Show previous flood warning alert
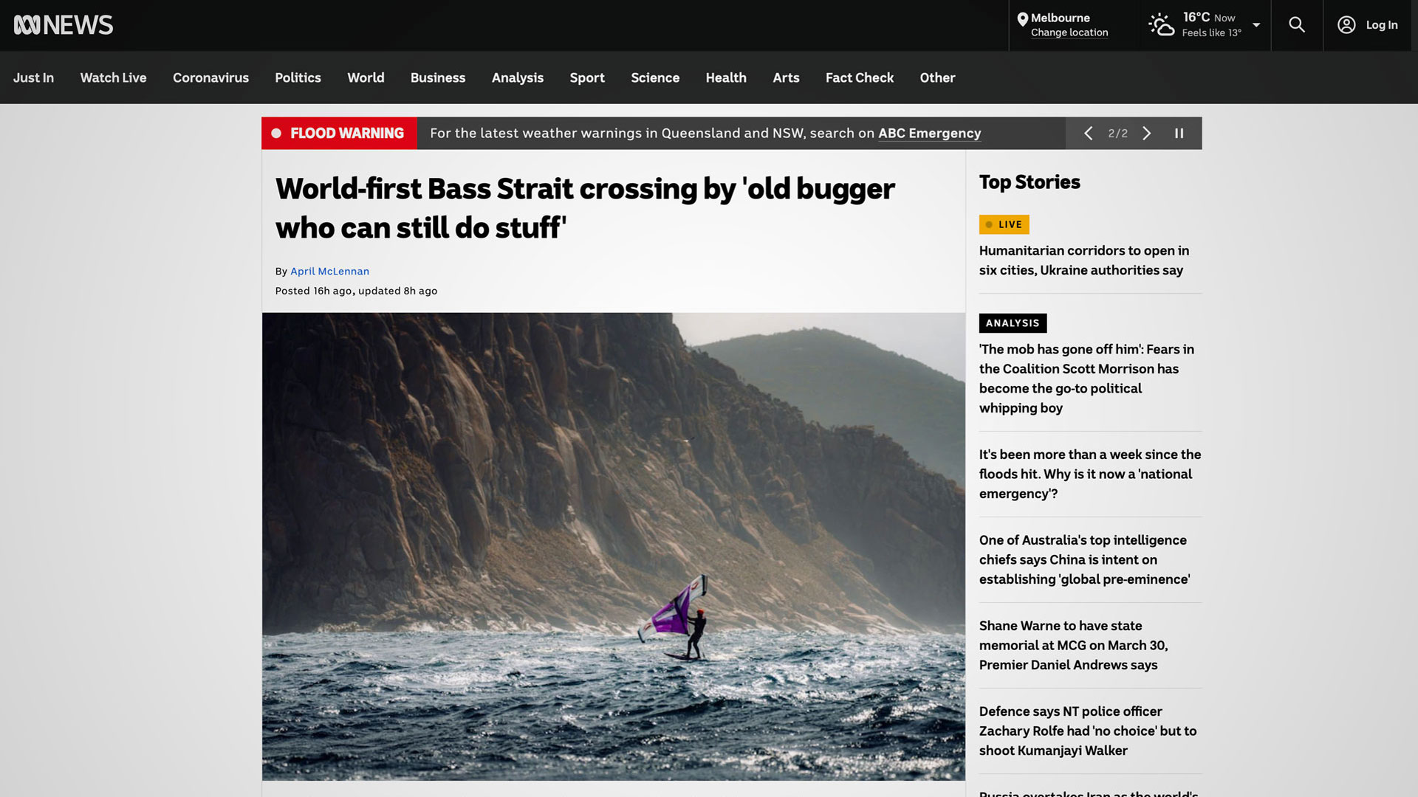Viewport: 1418px width, 797px height. tap(1088, 134)
